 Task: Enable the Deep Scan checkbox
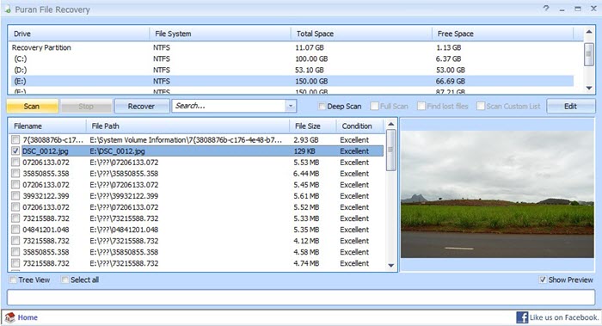322,107
